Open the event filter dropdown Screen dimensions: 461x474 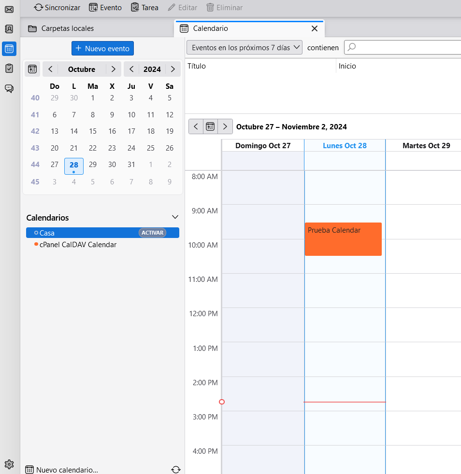(x=244, y=47)
